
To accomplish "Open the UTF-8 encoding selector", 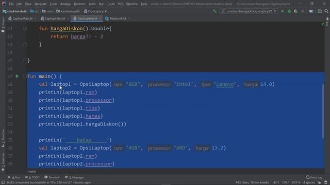I will tap(296, 182).
